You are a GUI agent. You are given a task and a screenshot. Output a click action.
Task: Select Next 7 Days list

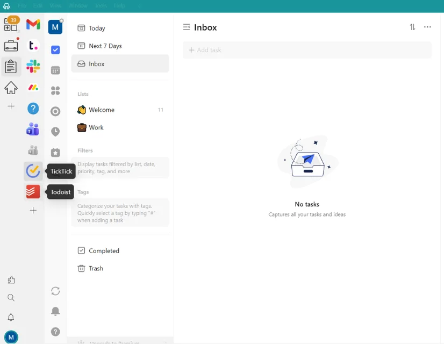coord(120,46)
